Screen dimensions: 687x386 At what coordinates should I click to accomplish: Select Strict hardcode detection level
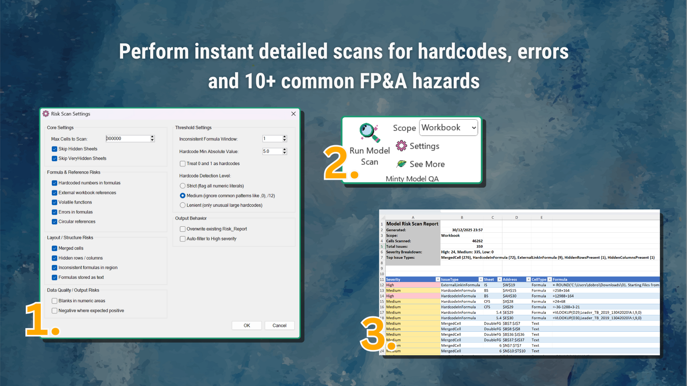point(182,185)
